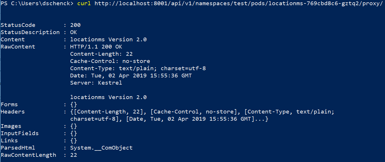The image size is (385, 162).
Task: Click the Server: Kestrel line
Action: 96,83
